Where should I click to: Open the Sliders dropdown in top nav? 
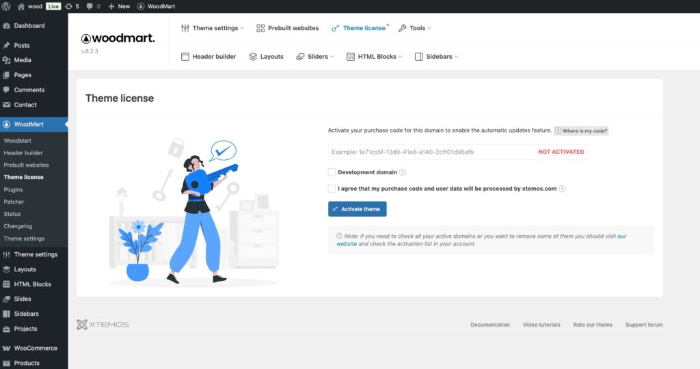314,57
